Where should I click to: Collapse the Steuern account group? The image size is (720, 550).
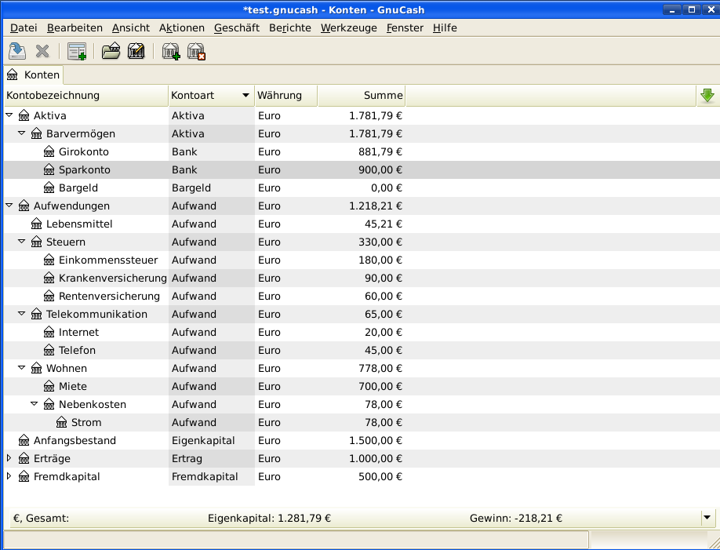[22, 242]
